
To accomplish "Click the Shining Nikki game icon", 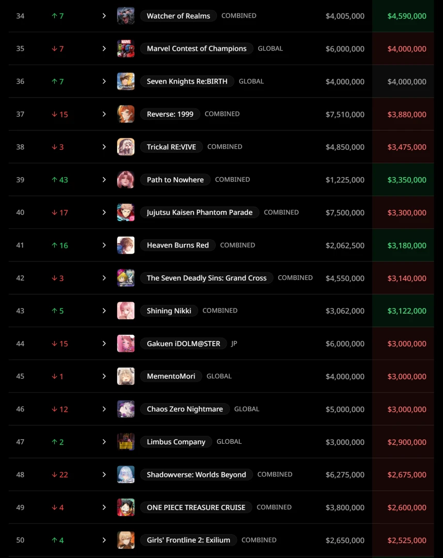I will pyautogui.click(x=125, y=311).
